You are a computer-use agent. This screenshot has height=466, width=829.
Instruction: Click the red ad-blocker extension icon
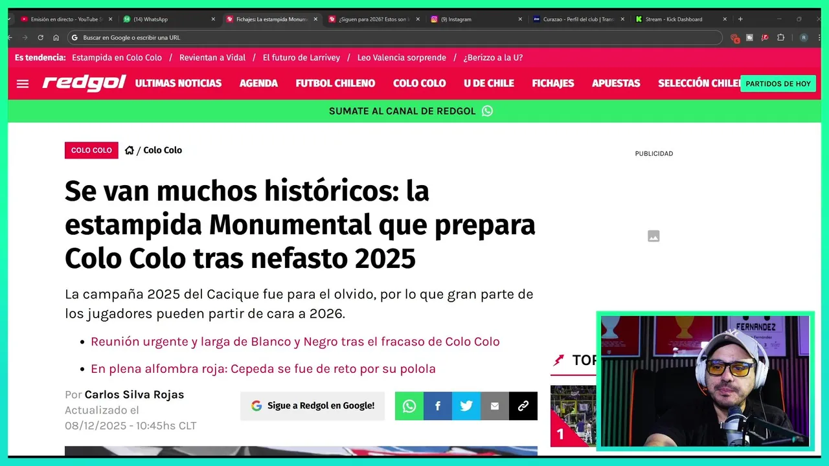click(x=734, y=38)
